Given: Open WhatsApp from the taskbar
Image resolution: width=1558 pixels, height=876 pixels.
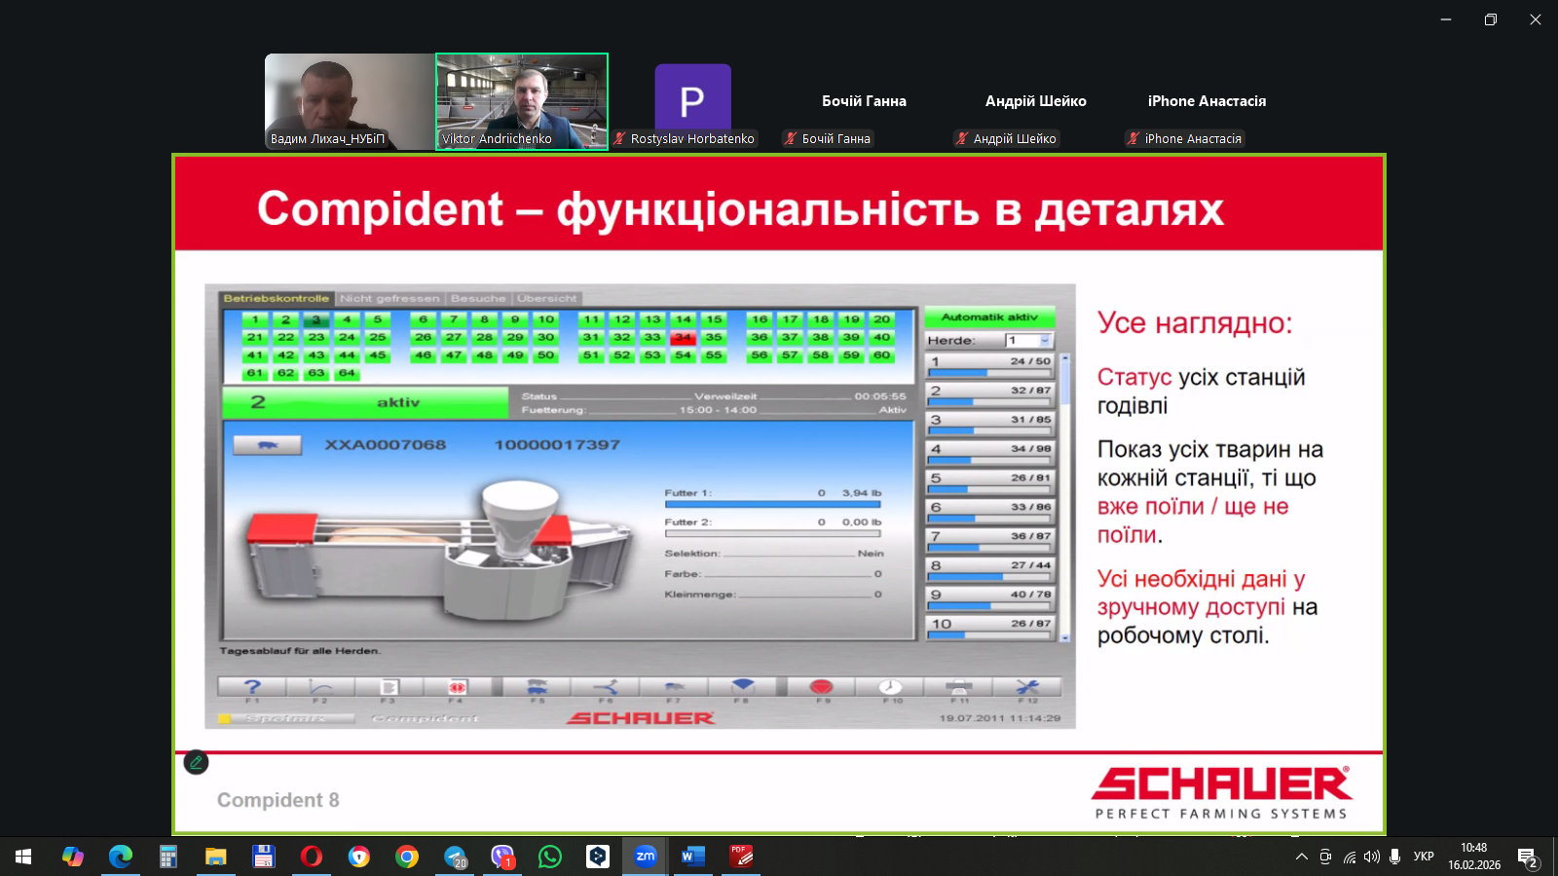Looking at the screenshot, I should coord(550,857).
